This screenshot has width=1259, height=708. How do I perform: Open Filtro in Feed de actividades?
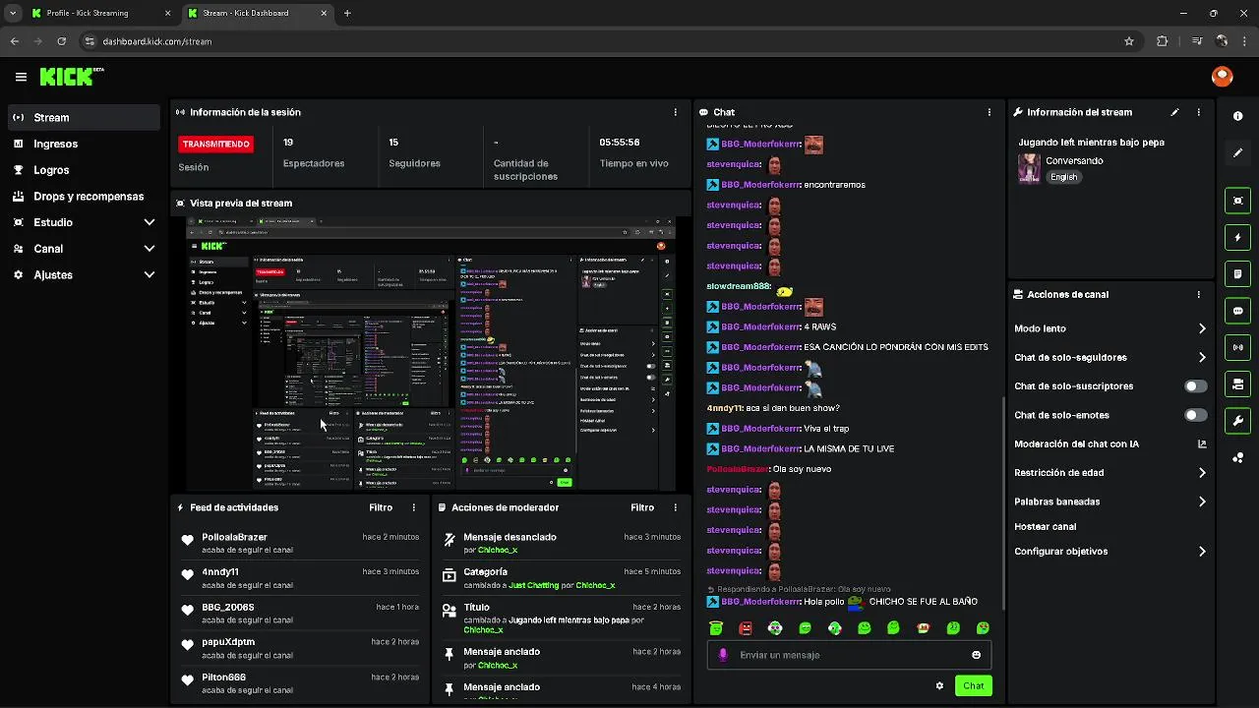(381, 507)
